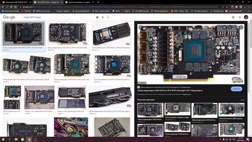
Task: Select the first highlighted PCB result thumbnail
Action: pyautogui.click(x=24, y=34)
